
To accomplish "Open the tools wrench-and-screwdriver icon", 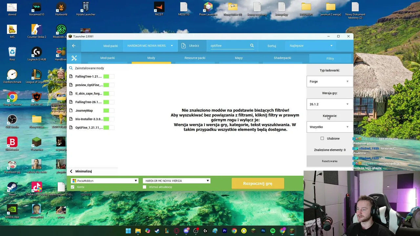I will (74, 58).
